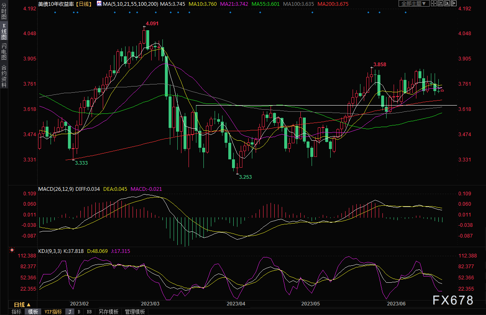Viewport: 486px width, 315px height.
Task: Toggle the BB template button
Action: (x=89, y=312)
